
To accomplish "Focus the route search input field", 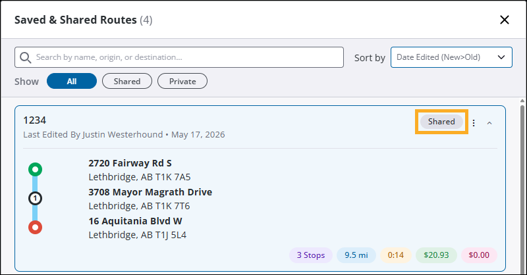I will [179, 57].
